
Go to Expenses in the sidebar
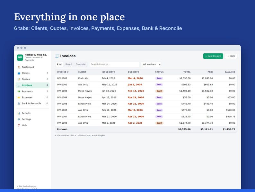click(x=32, y=97)
